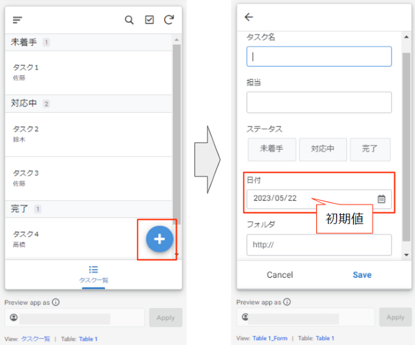Focus the フォルダ http:// input field

point(319,245)
